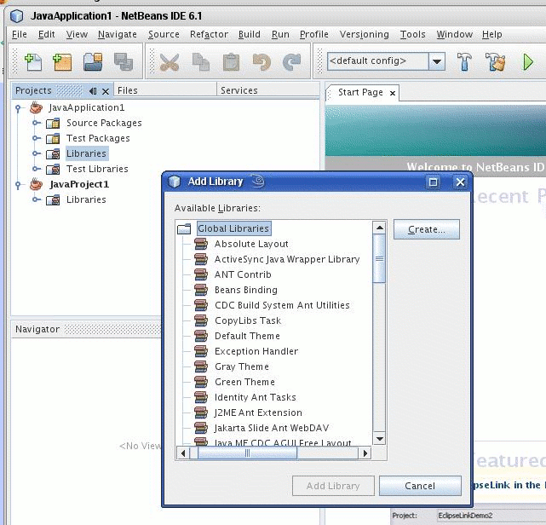546x525 pixels.
Task: Click the horizontal scrollbar thumb in library list
Action: [247, 453]
